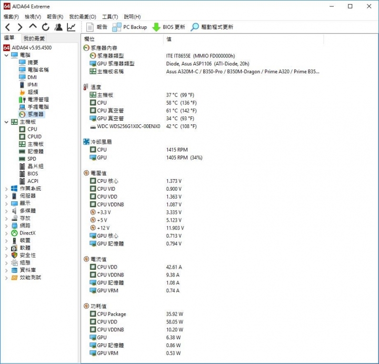Click the 冷卻風扇 fan section icon
Viewport: 379px width, 364px height.
[86, 142]
